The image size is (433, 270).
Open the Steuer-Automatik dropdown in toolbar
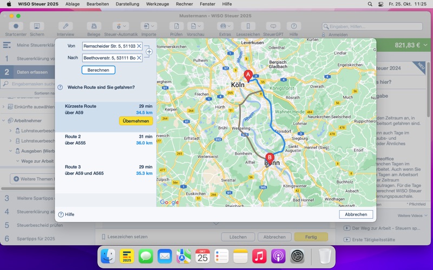121,26
